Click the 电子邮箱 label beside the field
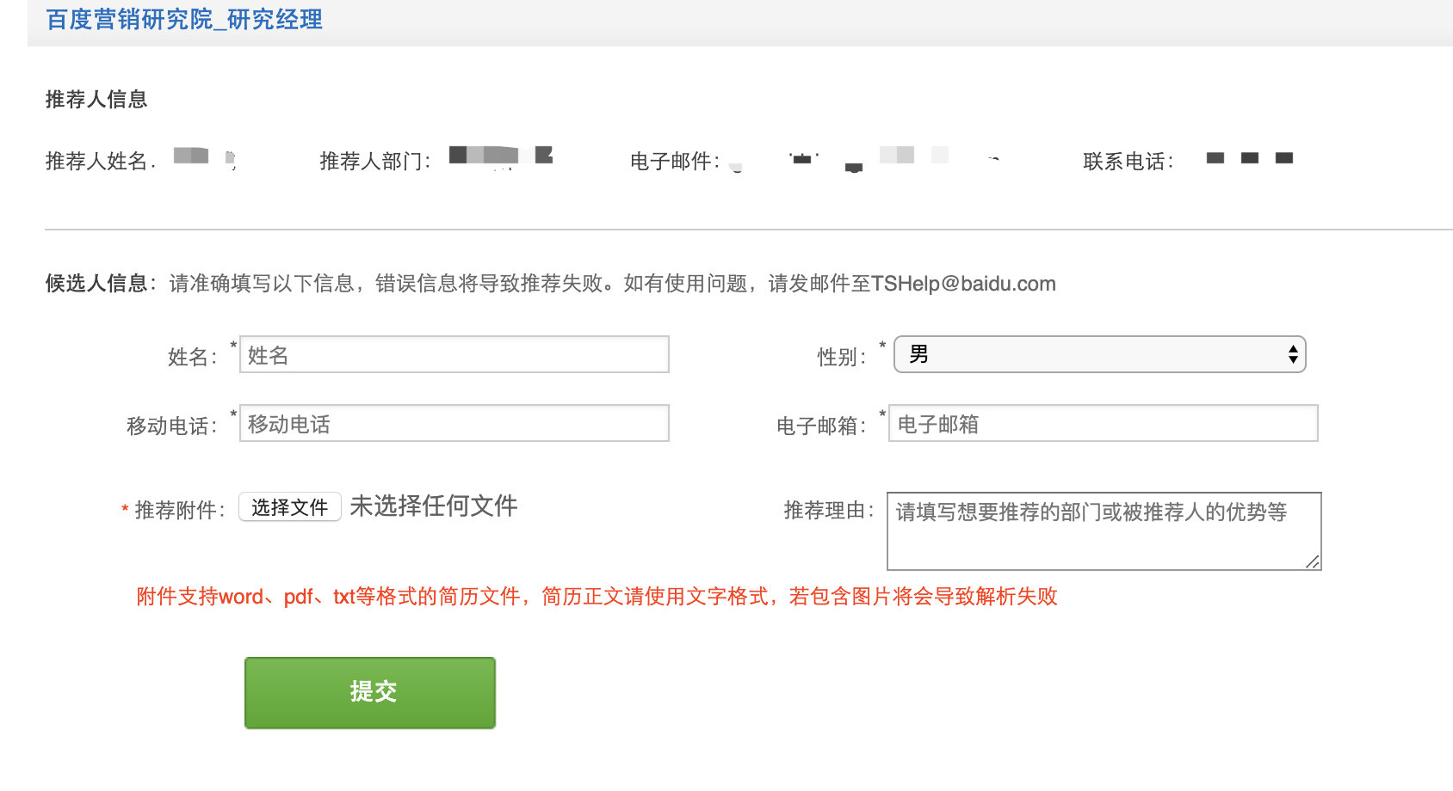Screen dimensions: 1453x791 click(821, 426)
